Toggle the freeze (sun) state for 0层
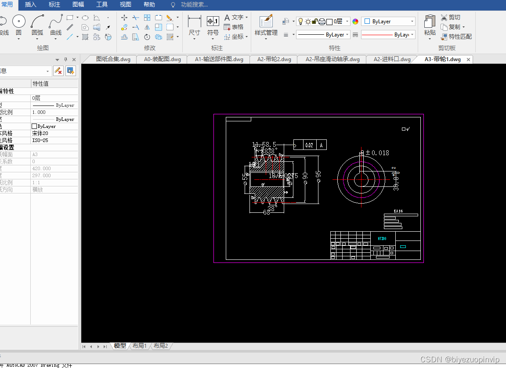 coord(308,22)
